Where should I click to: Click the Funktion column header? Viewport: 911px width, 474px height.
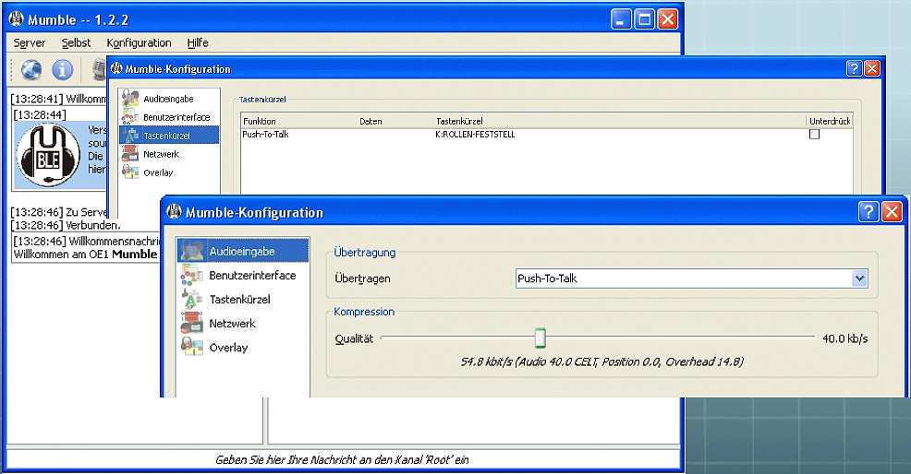point(260,121)
